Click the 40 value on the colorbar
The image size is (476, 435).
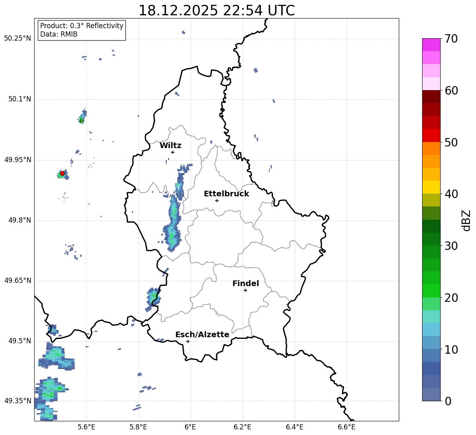click(x=451, y=194)
